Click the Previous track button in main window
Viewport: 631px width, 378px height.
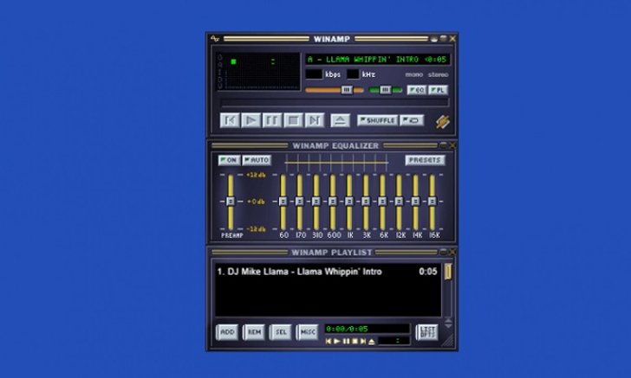coord(230,120)
